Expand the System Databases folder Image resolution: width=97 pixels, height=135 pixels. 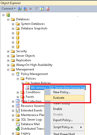(13, 24)
